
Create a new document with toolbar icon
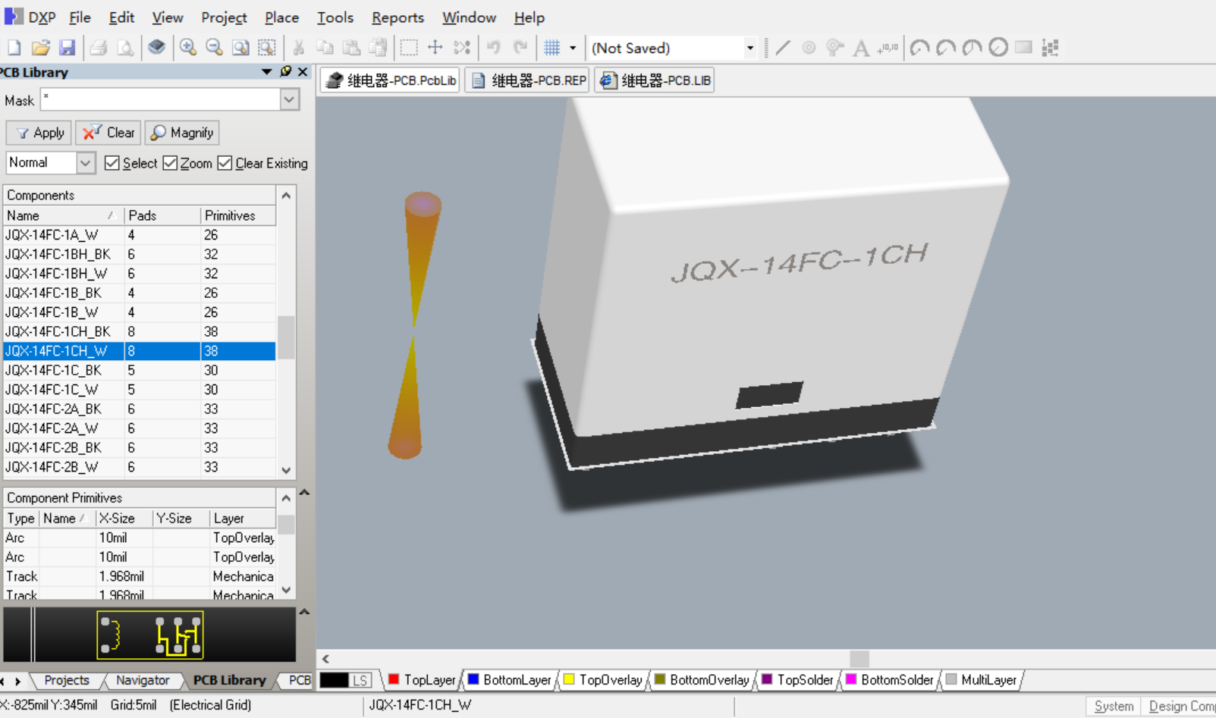coord(14,48)
